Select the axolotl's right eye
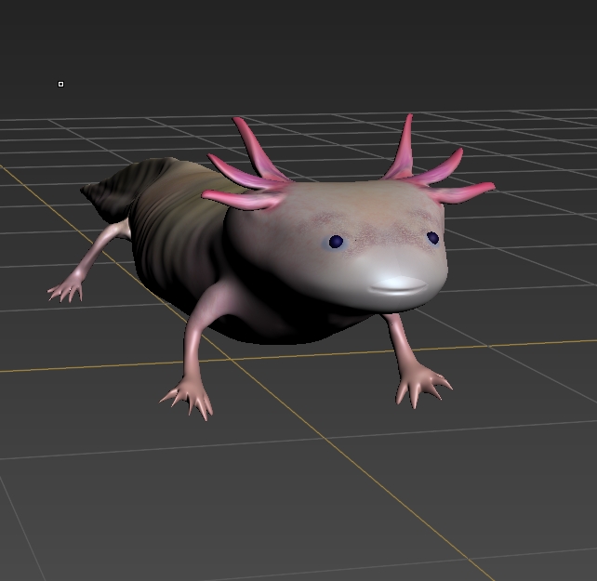 tap(432, 238)
